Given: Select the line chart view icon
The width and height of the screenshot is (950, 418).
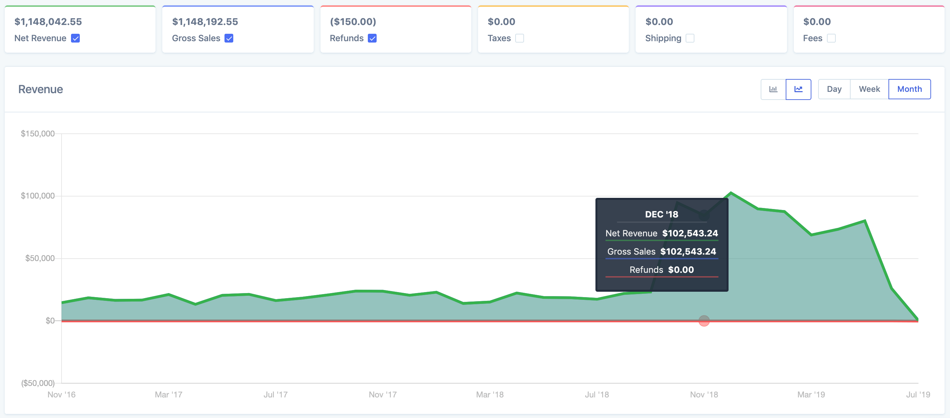Looking at the screenshot, I should (x=798, y=89).
